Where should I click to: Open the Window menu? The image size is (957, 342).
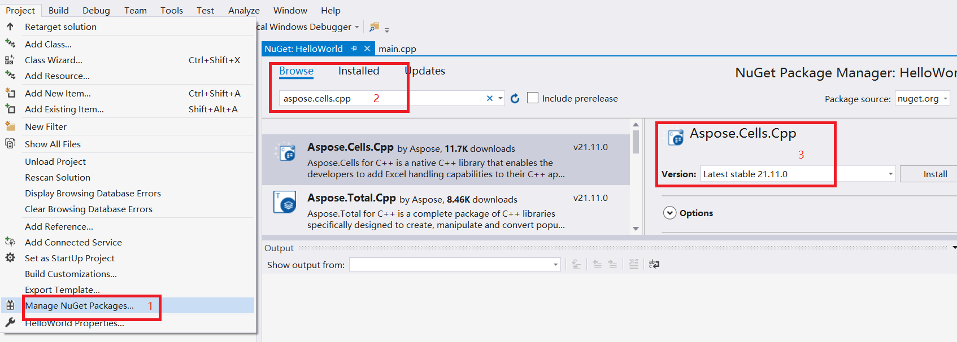coord(290,10)
